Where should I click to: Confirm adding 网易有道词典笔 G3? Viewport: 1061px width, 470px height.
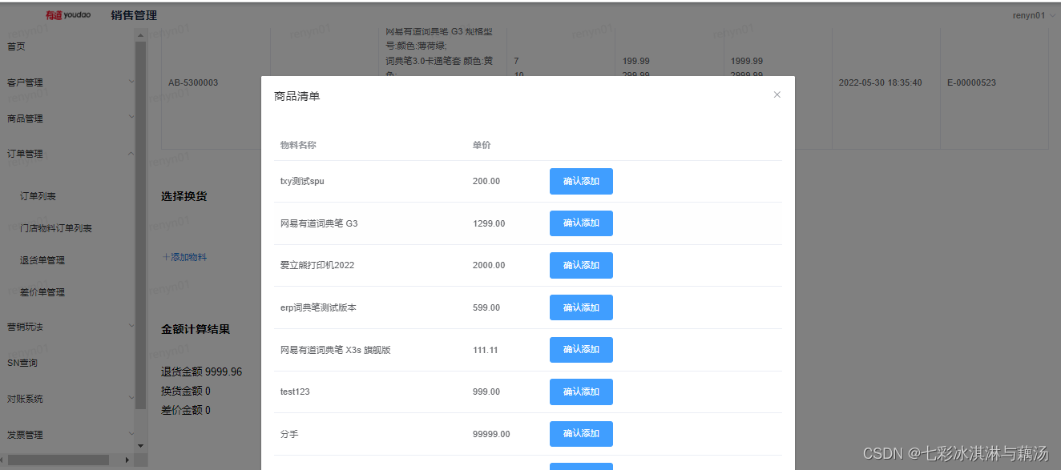(x=581, y=223)
